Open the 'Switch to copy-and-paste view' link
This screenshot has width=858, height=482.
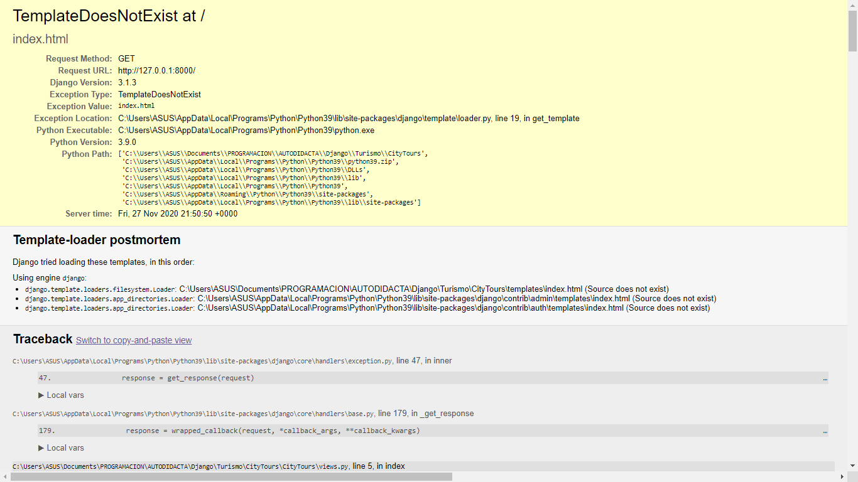point(134,340)
